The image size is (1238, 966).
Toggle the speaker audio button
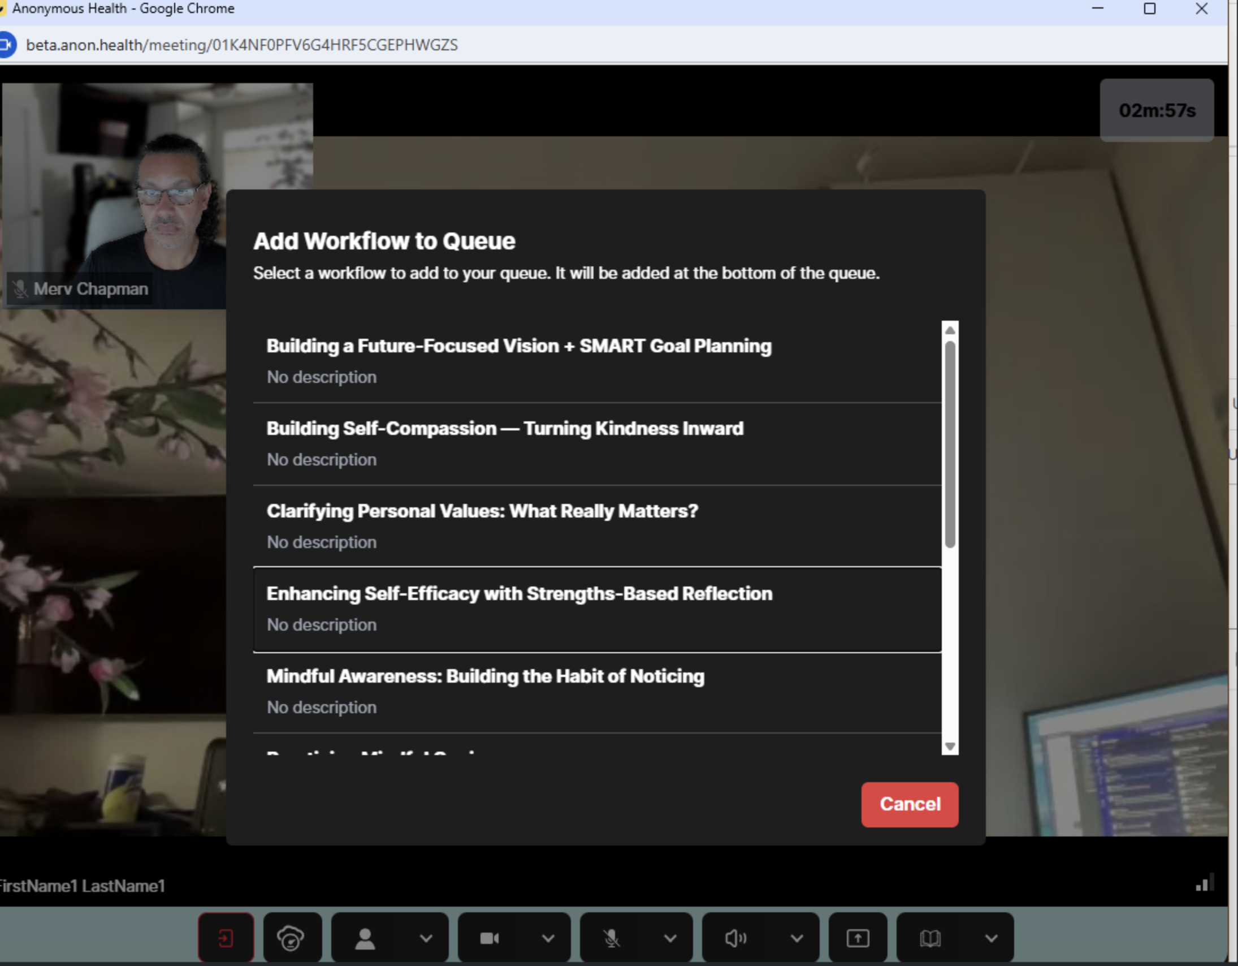pos(735,938)
